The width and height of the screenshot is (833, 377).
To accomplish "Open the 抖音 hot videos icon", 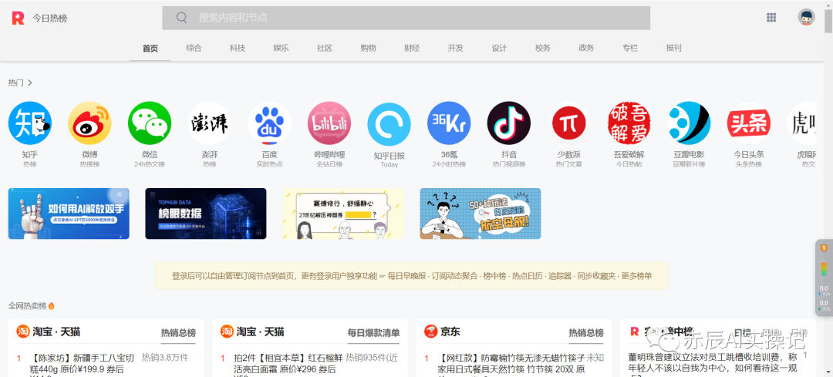I will click(x=509, y=123).
